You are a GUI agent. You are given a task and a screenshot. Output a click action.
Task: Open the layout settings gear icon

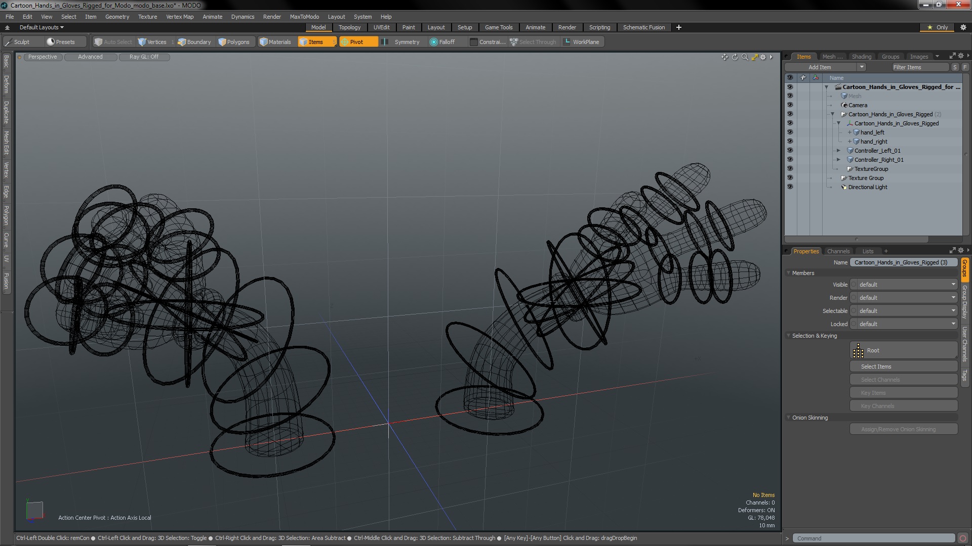click(963, 27)
